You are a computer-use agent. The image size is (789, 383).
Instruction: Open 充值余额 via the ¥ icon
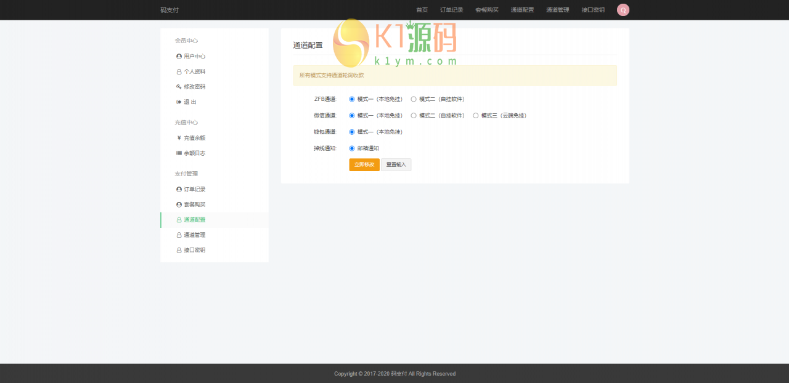[178, 138]
